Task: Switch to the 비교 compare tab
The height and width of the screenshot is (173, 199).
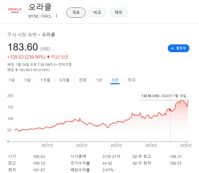Action: (97, 13)
